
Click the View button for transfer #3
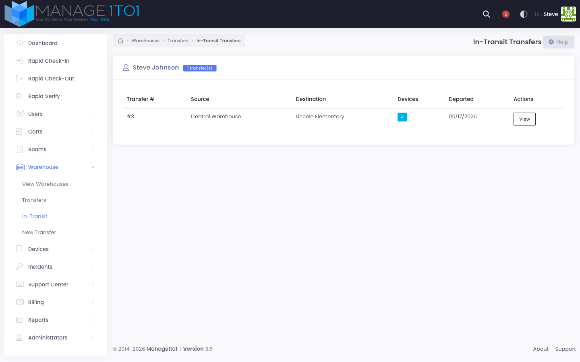524,119
